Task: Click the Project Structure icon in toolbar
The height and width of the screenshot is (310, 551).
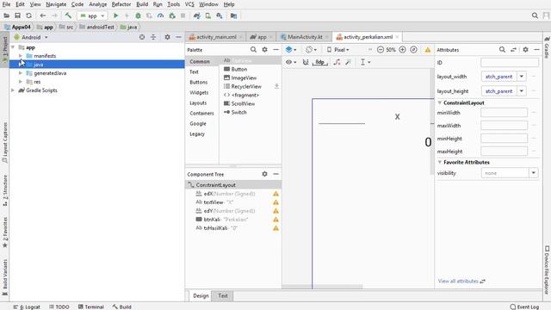Action: [233, 15]
